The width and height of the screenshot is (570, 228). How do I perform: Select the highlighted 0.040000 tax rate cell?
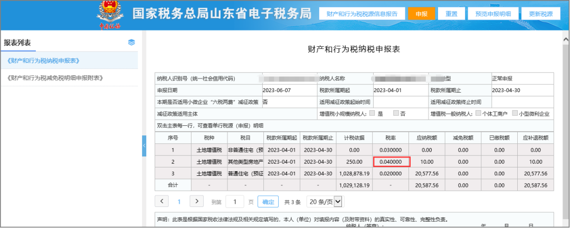391,162
